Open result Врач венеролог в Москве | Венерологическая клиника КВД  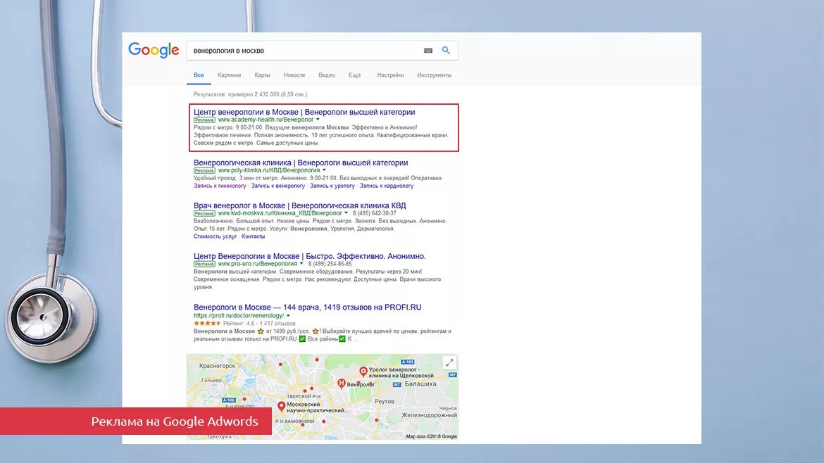[299, 205]
